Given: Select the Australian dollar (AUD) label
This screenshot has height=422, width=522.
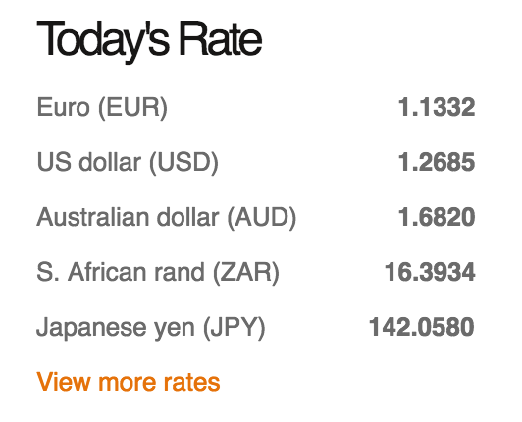Looking at the screenshot, I should (166, 217).
